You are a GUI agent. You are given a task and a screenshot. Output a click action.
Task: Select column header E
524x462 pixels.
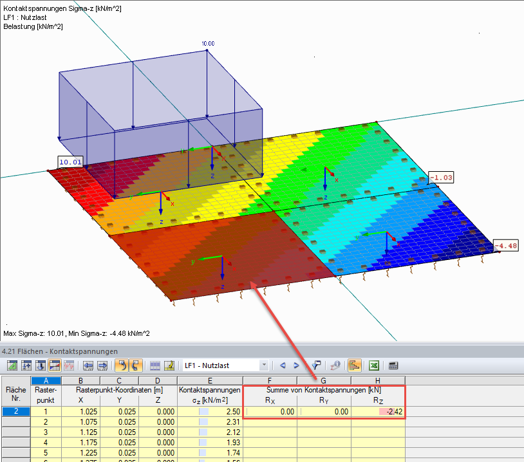pyautogui.click(x=210, y=380)
